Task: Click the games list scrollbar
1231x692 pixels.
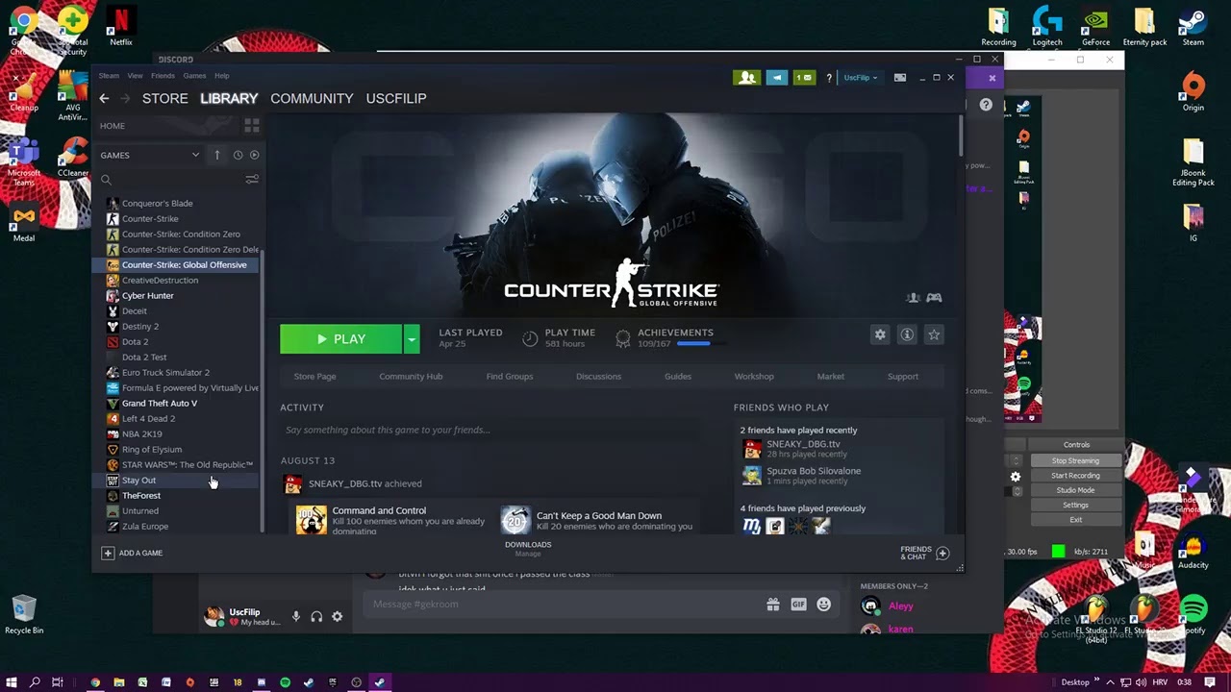Action: [264, 389]
